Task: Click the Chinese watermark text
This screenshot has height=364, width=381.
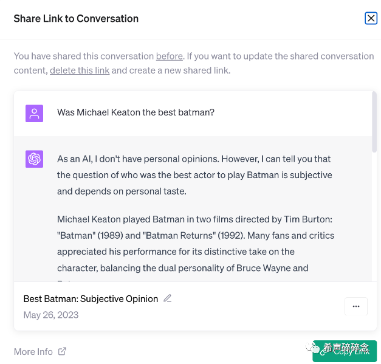Action: coord(346,348)
